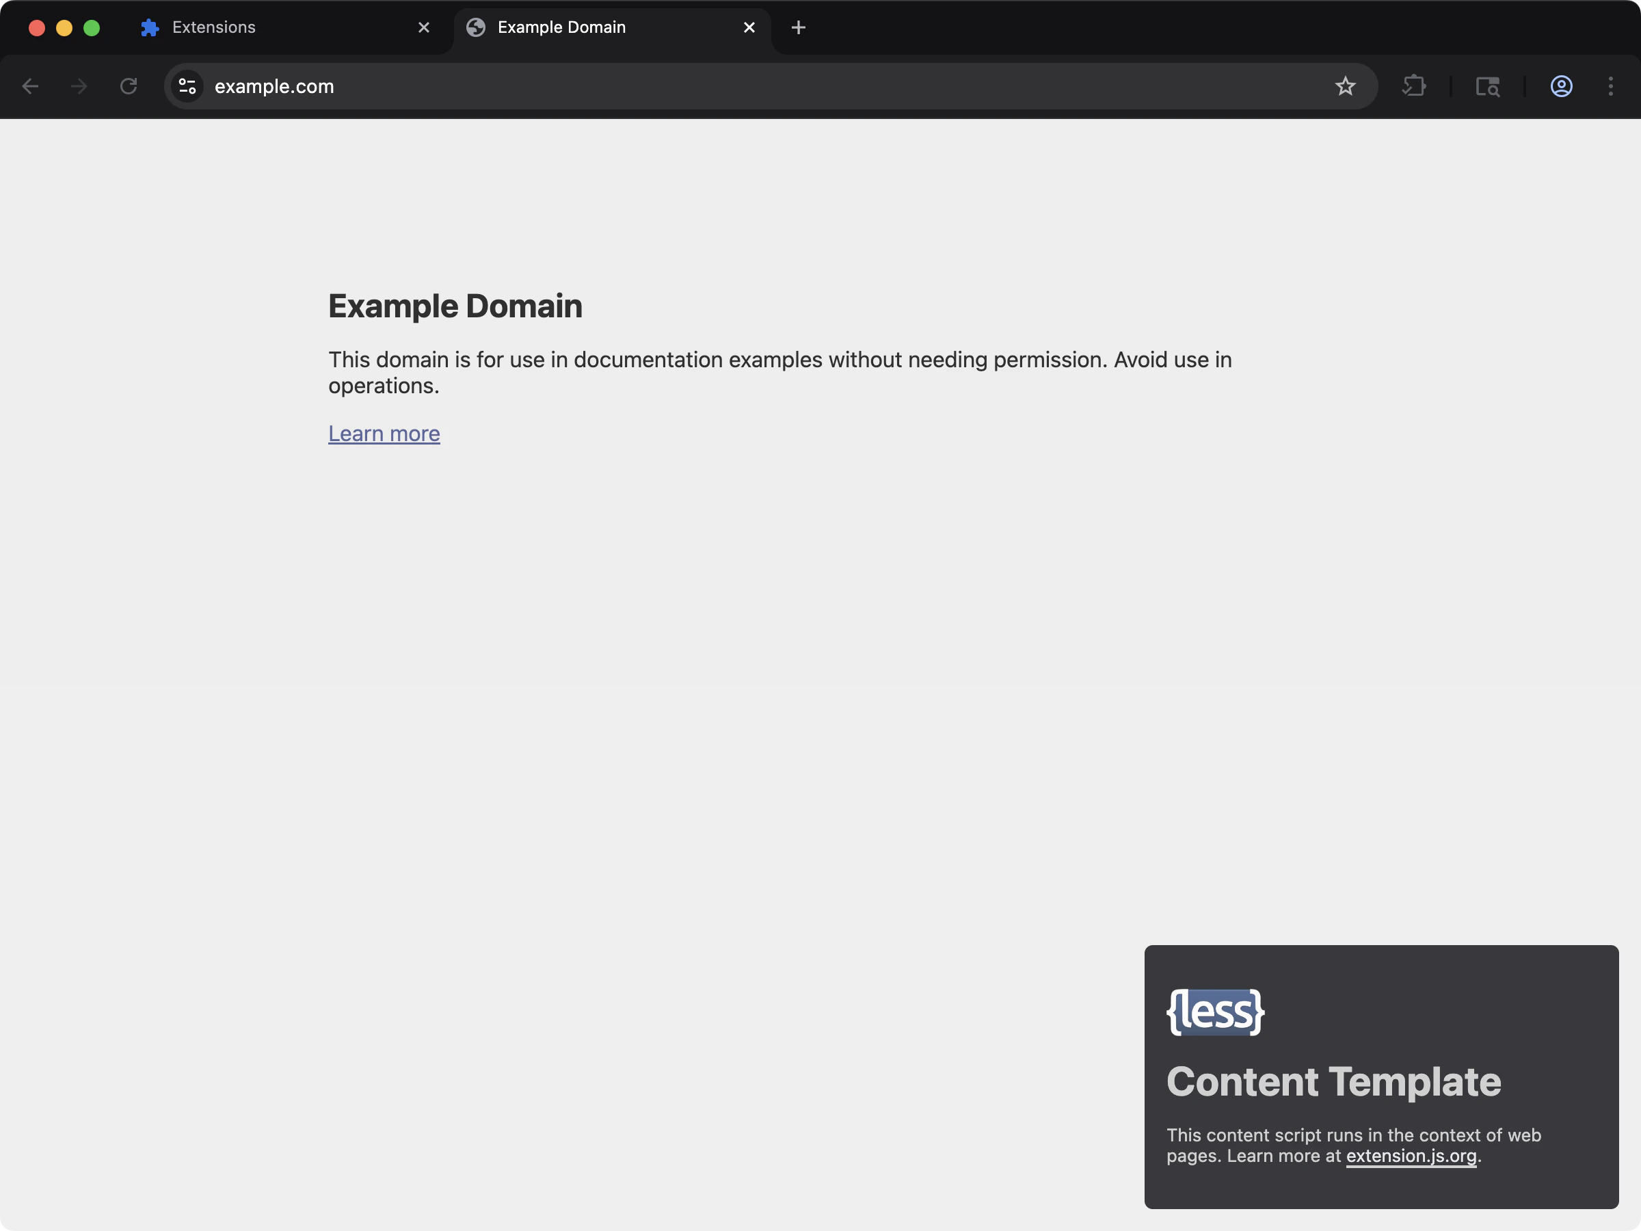1641x1231 pixels.
Task: Click the browser profile avatar icon
Action: pyautogui.click(x=1561, y=86)
